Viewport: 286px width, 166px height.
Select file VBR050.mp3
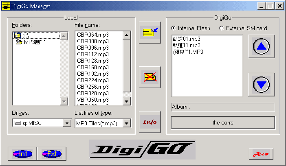click(x=93, y=100)
